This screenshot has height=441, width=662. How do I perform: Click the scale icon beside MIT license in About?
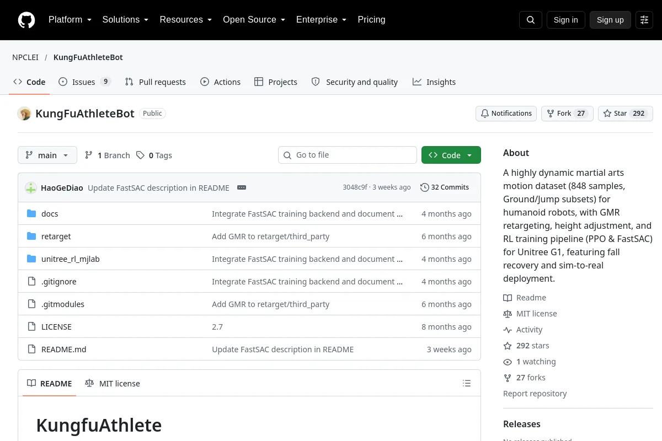508,314
